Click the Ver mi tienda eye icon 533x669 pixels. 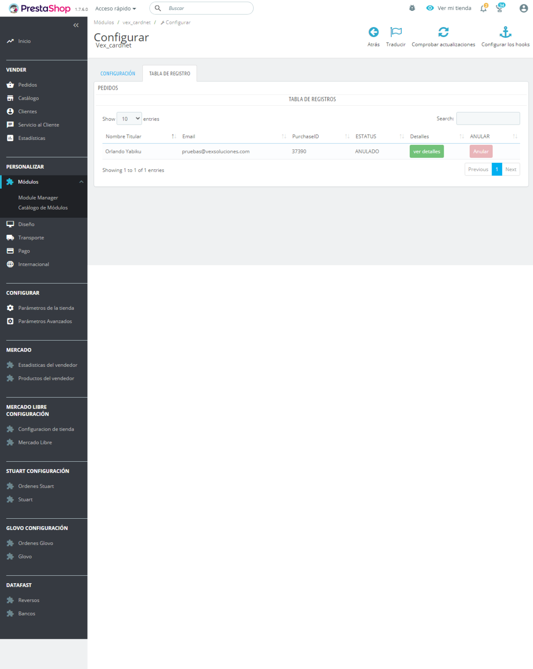click(430, 8)
